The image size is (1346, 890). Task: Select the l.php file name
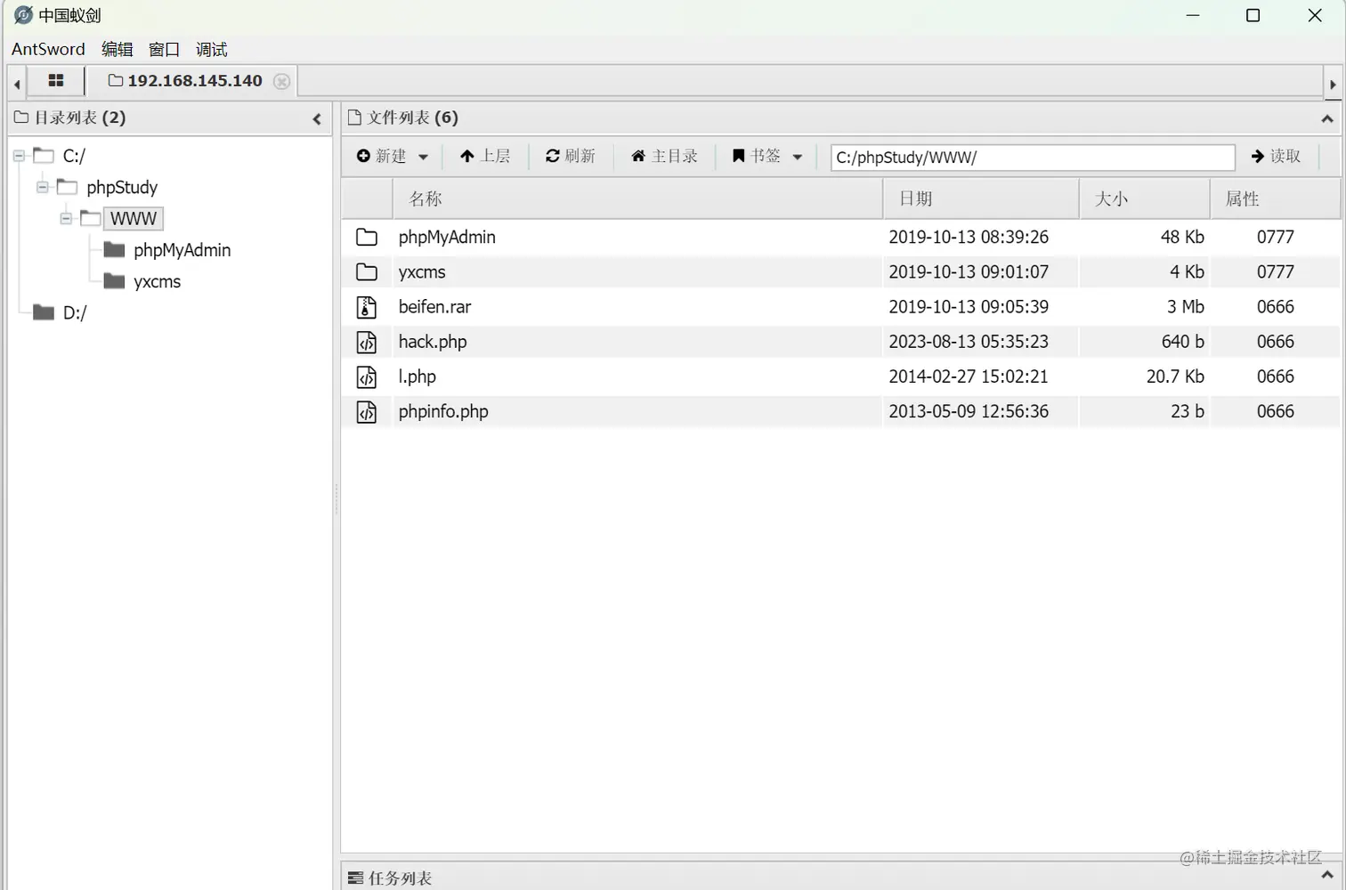pyautogui.click(x=418, y=376)
